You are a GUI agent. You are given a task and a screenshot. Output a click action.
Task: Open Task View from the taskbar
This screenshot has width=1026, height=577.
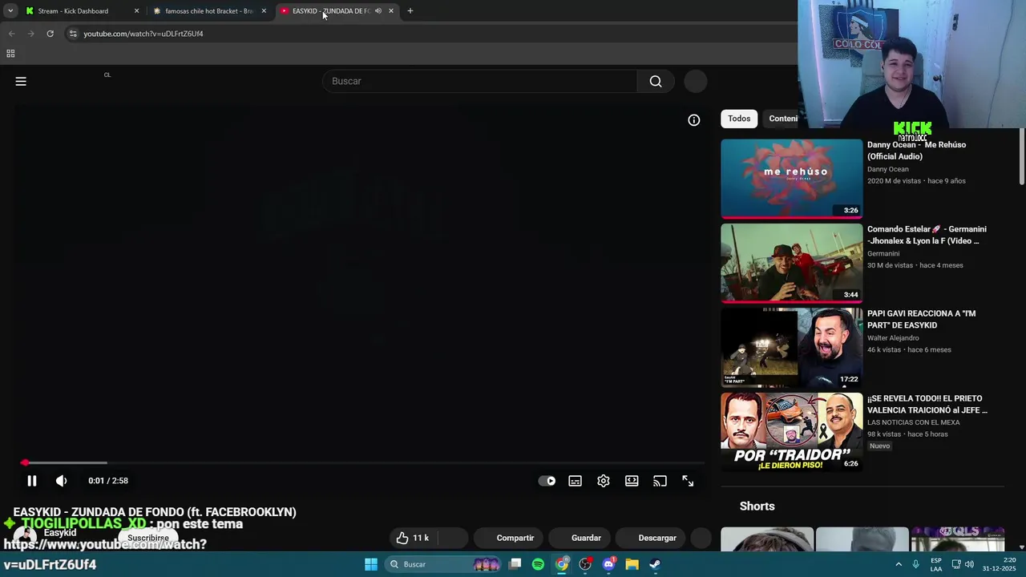click(x=515, y=564)
